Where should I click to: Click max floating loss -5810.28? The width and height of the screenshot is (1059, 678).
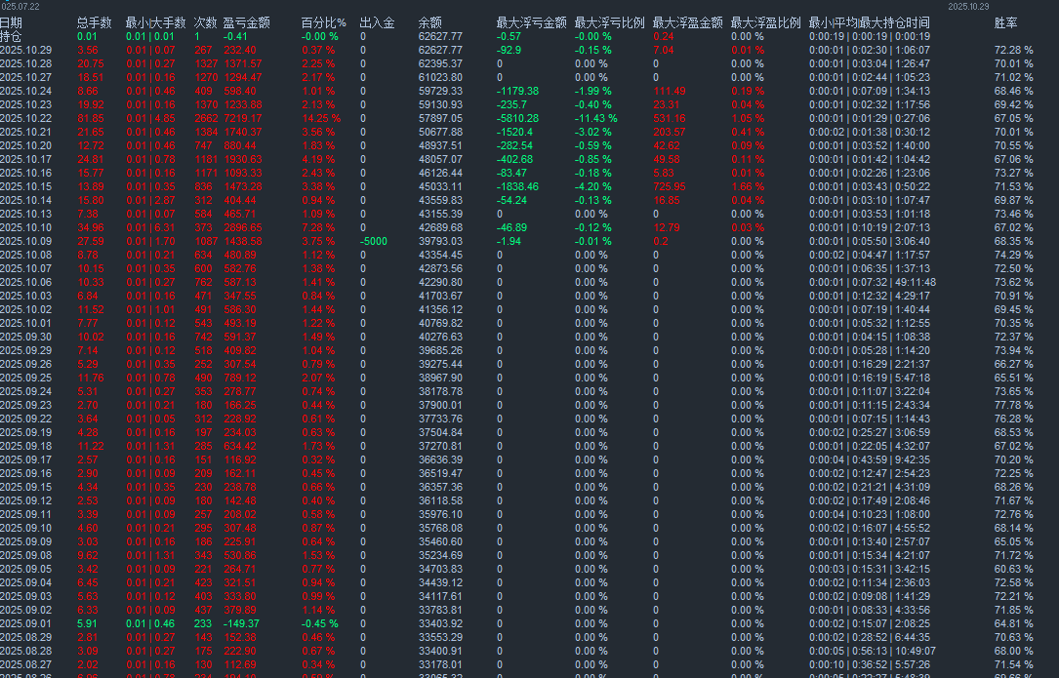point(517,118)
